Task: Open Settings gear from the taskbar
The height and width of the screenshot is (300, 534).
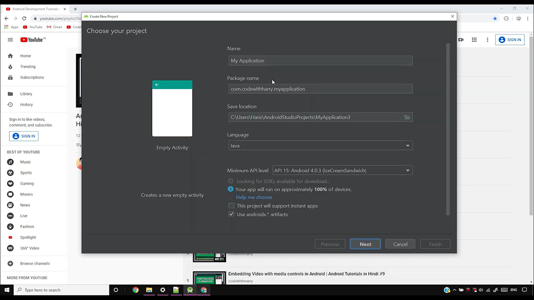Action: (x=163, y=290)
